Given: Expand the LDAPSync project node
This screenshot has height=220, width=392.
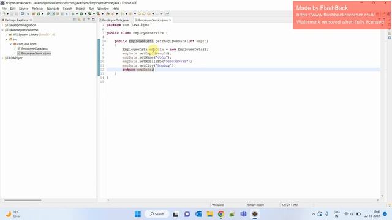Looking at the screenshot, I should click(x=2, y=58).
